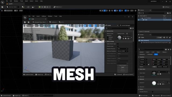Open Actor menu in main editor

(37, 1)
